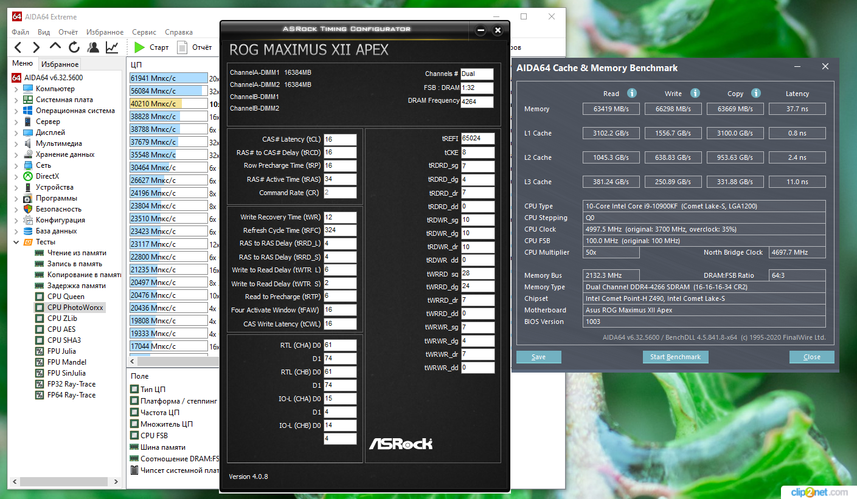Click the tREFI value field
Image resolution: width=857 pixels, height=499 pixels.
(477, 139)
